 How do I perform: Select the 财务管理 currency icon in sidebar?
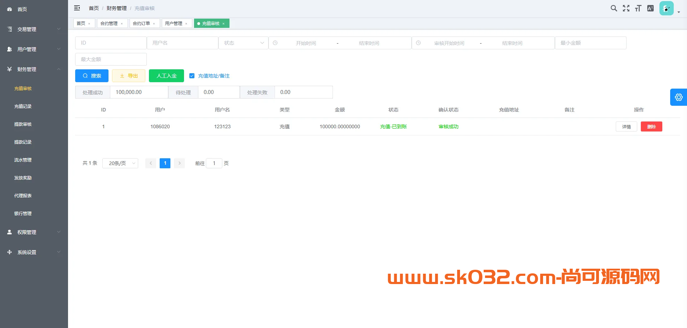pyautogui.click(x=9, y=69)
